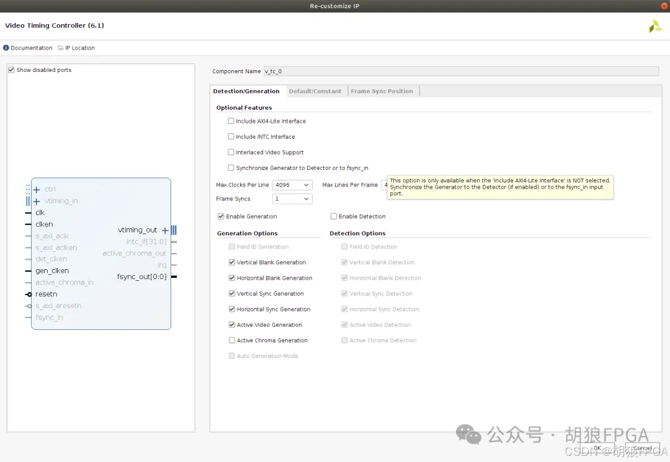Viewport: 670px width, 462px height.
Task: Check Active Chroma Generation
Action: click(232, 340)
